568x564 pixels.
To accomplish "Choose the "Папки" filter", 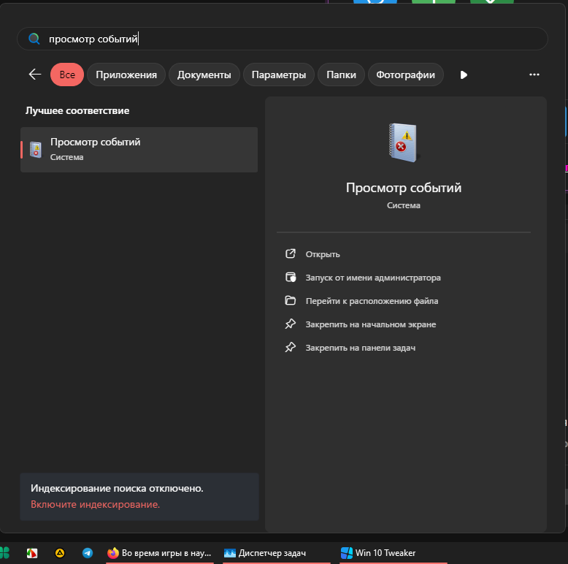I will (x=341, y=75).
